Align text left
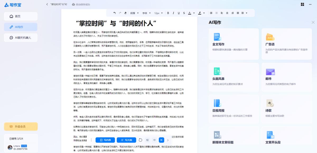The image size is (317, 153). click(222, 13)
